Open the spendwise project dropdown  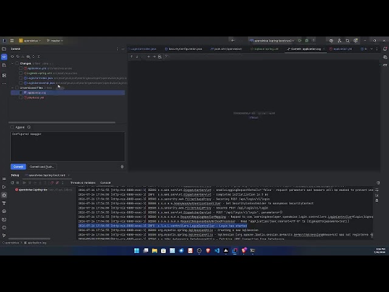30,41
